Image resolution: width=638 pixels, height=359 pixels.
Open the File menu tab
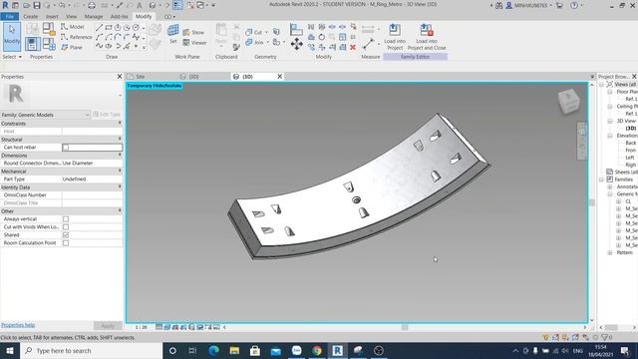(9, 16)
